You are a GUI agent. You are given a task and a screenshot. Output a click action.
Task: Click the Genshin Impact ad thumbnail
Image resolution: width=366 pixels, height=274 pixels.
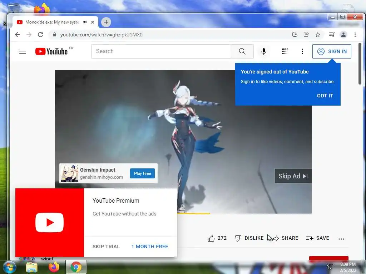69,173
